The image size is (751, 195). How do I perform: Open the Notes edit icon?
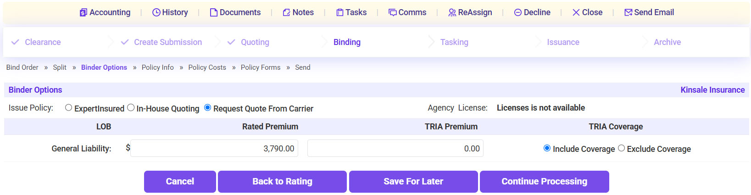(x=287, y=12)
